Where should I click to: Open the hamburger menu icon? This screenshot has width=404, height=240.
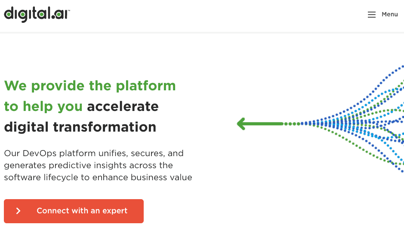tap(372, 15)
